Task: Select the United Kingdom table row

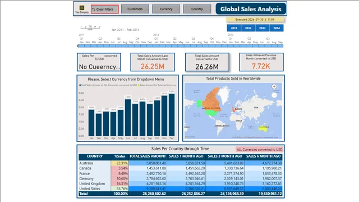Action: pyautogui.click(x=181, y=183)
